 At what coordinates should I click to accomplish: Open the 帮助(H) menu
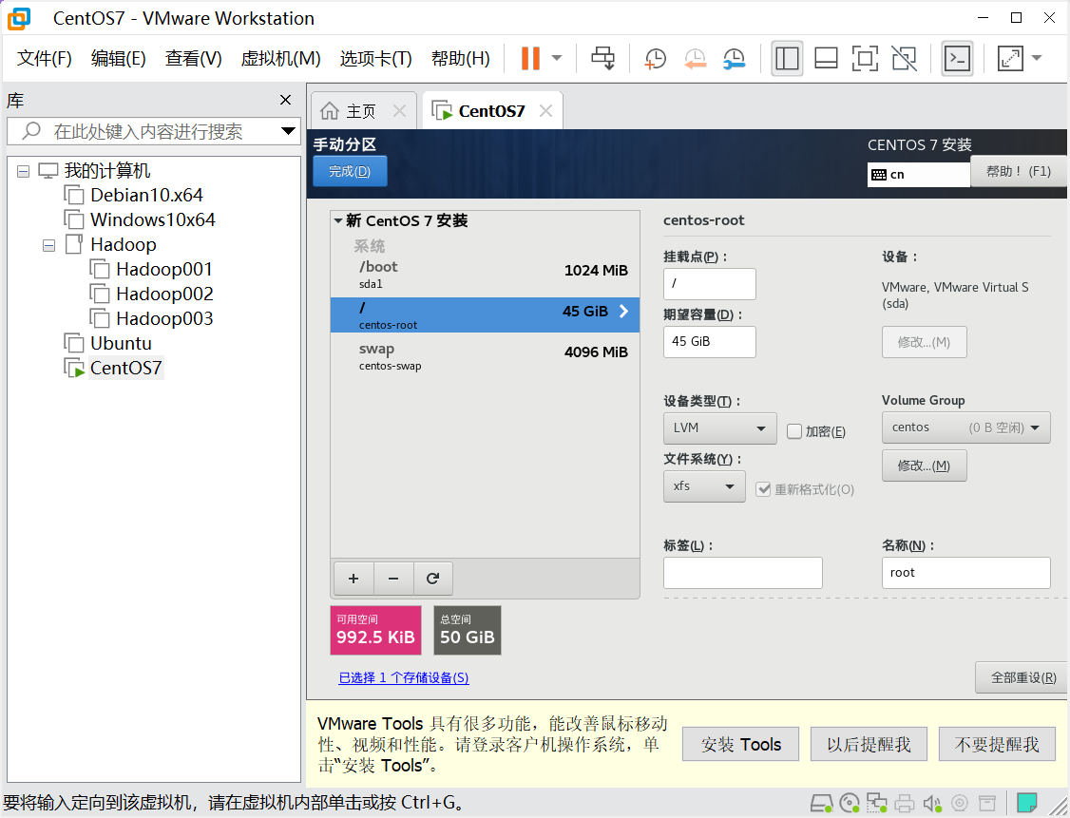pyautogui.click(x=461, y=59)
